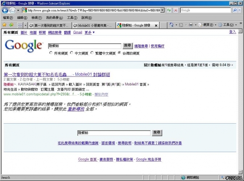244x181 pixels.
Task: Open the Gmail link
Action: click(x=78, y=32)
